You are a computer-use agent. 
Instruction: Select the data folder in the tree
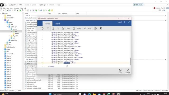[16, 31]
